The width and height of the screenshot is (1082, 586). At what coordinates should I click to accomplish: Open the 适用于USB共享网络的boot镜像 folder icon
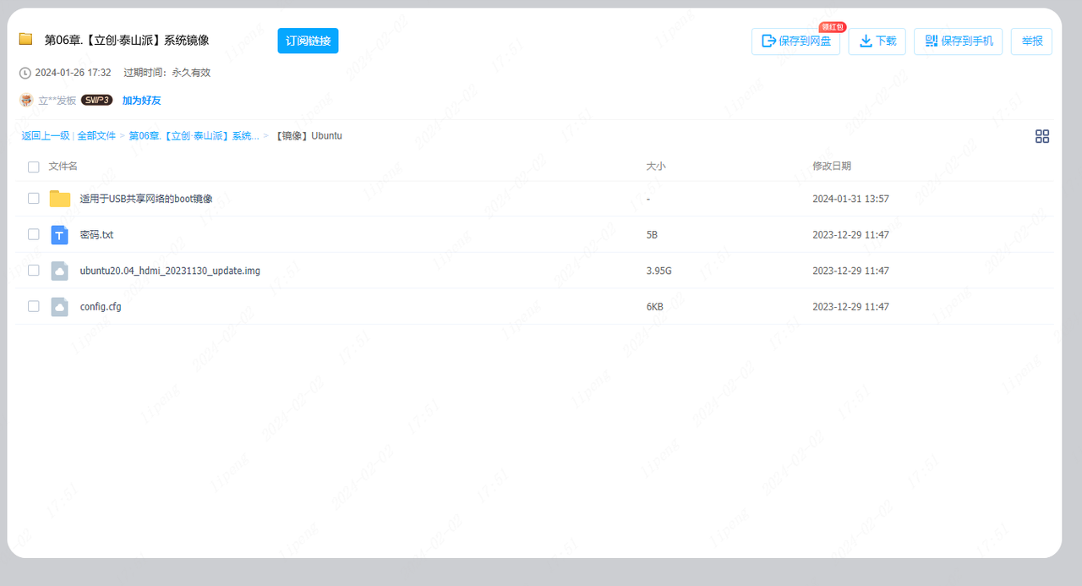pos(59,198)
